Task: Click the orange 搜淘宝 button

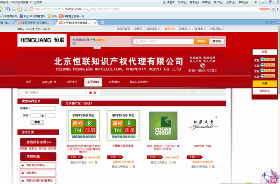Action: click(x=201, y=41)
